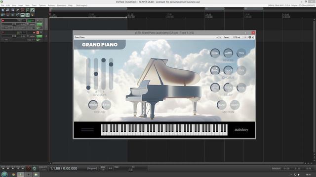Viewport: 316px width, 177px height.
Task: Click the Play transport button
Action: (13, 168)
